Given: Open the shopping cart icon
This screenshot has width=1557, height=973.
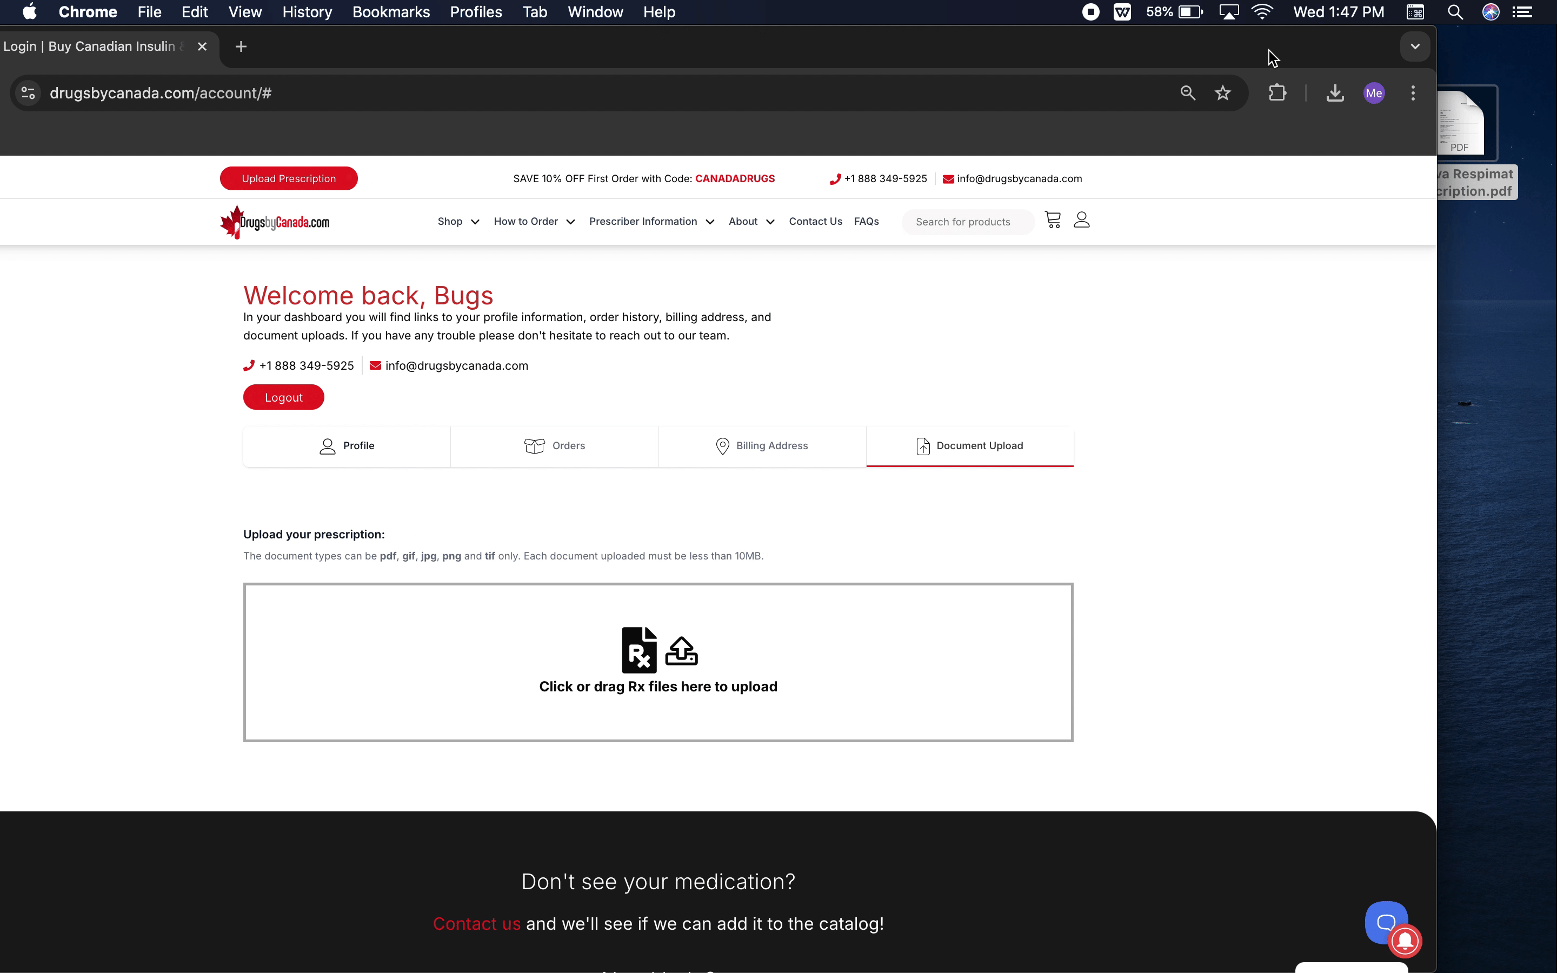Looking at the screenshot, I should pyautogui.click(x=1053, y=220).
